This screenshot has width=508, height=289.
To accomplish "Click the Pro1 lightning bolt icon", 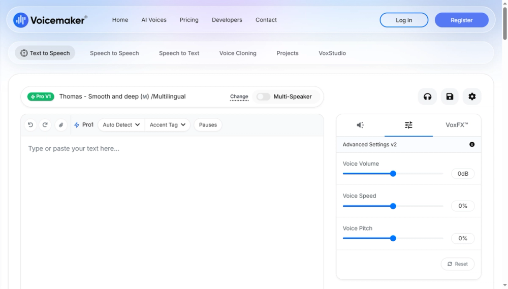I will 77,125.
